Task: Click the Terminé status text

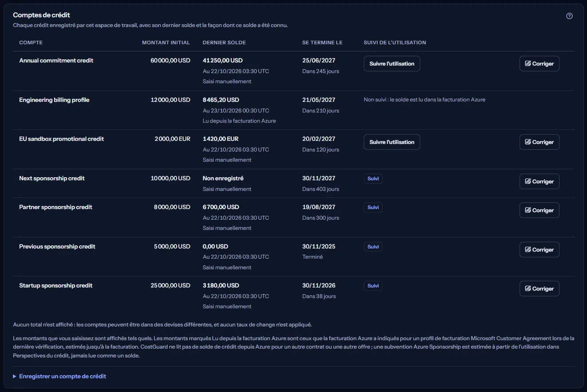Action: [x=313, y=257]
